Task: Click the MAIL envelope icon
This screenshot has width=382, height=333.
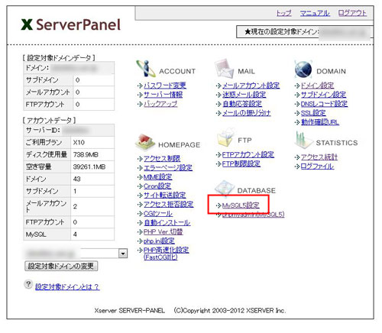Action: click(x=224, y=68)
